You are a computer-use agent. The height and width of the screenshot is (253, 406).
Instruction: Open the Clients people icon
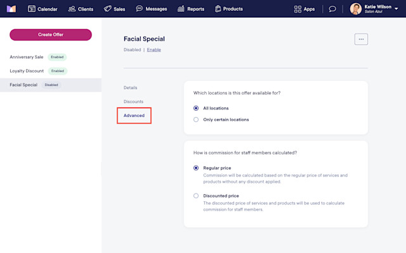[72, 9]
